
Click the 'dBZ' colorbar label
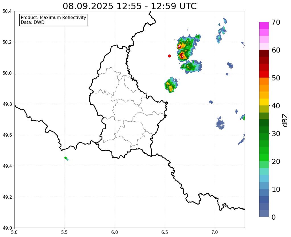tap(285, 120)
